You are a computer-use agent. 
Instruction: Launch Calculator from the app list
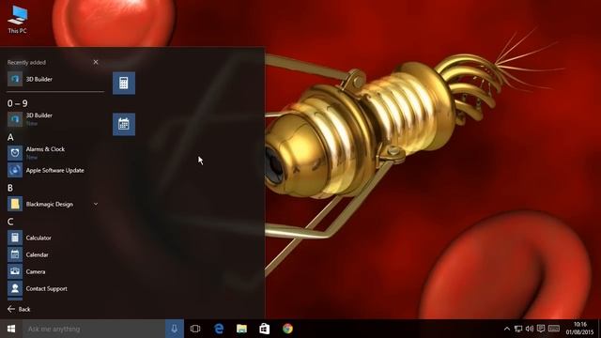coord(55,238)
